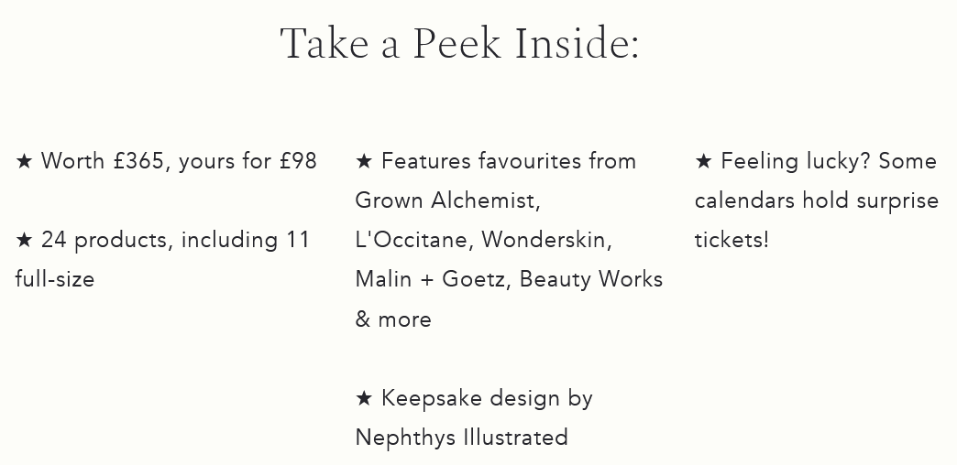Image resolution: width=957 pixels, height=465 pixels.
Task: Click the "calendars hold surprise" line
Action: tap(816, 200)
